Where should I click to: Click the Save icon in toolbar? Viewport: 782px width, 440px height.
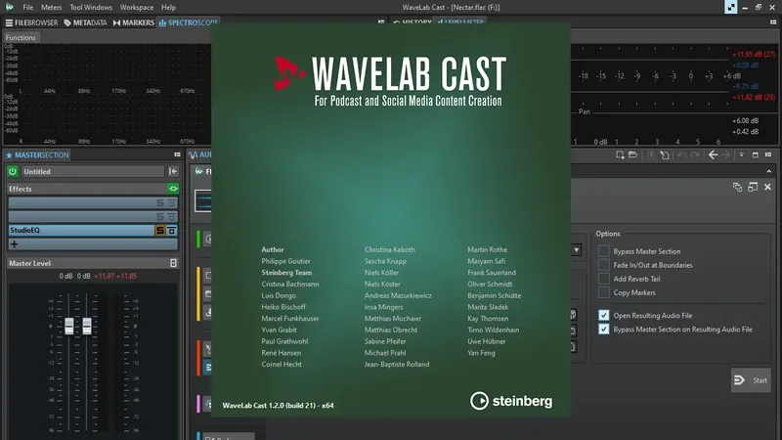click(x=651, y=155)
